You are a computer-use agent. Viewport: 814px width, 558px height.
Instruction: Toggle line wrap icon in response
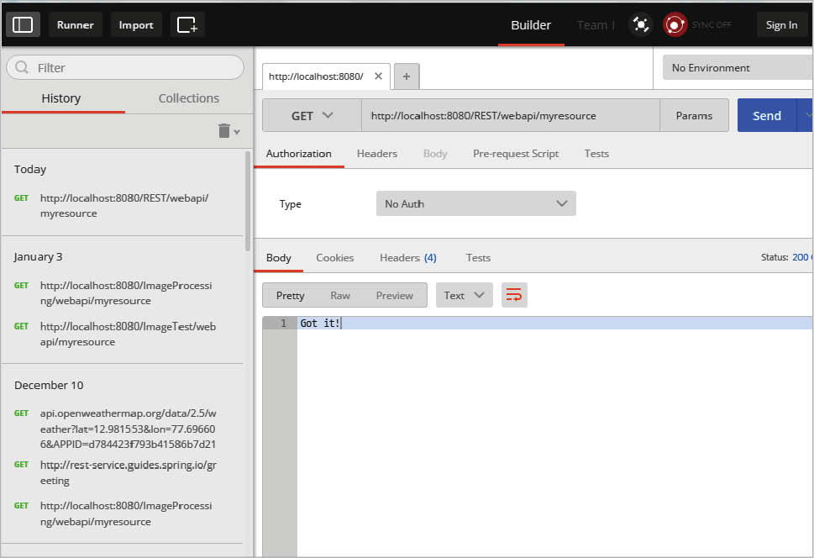[x=514, y=295]
